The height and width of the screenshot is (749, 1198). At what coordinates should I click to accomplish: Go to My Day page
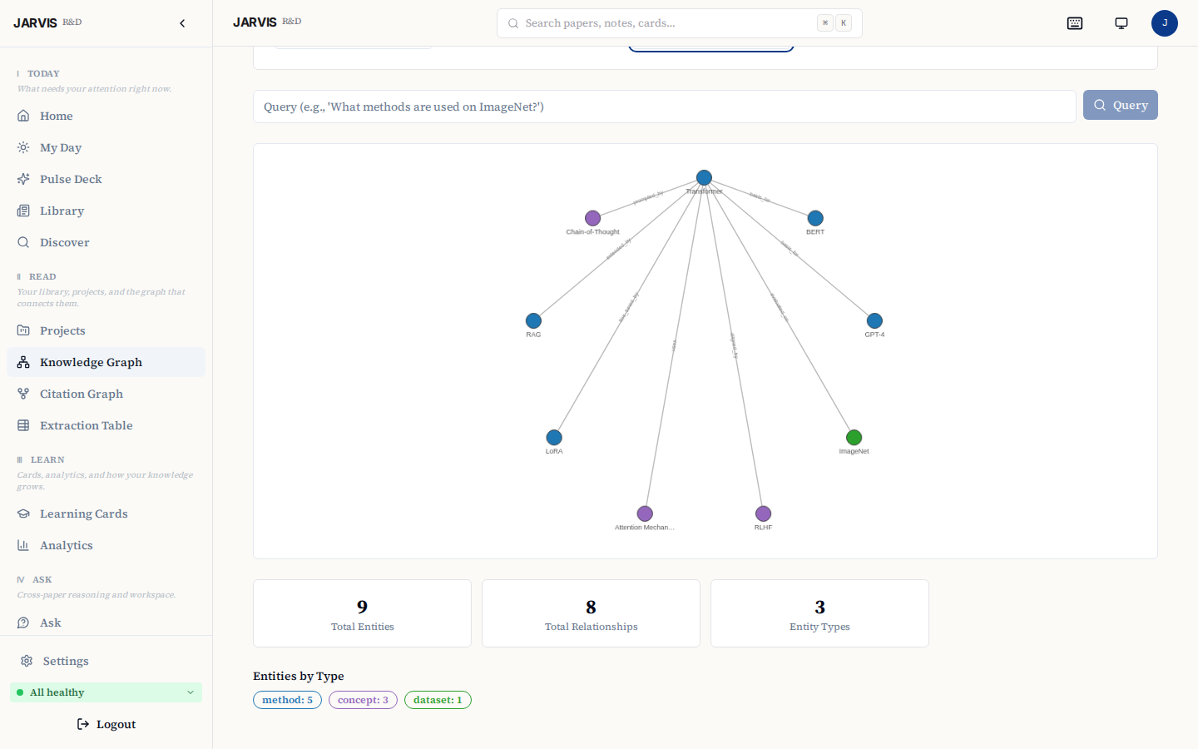[106, 147]
